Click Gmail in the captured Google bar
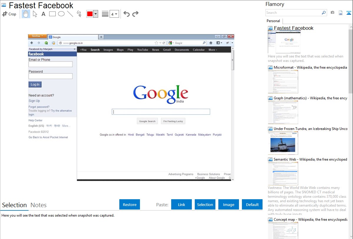 tap(167, 50)
